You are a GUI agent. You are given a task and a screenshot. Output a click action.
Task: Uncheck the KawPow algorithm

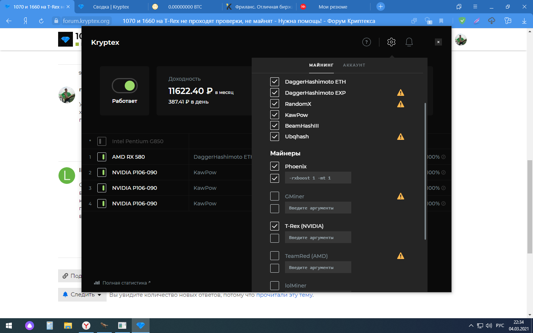click(x=275, y=115)
